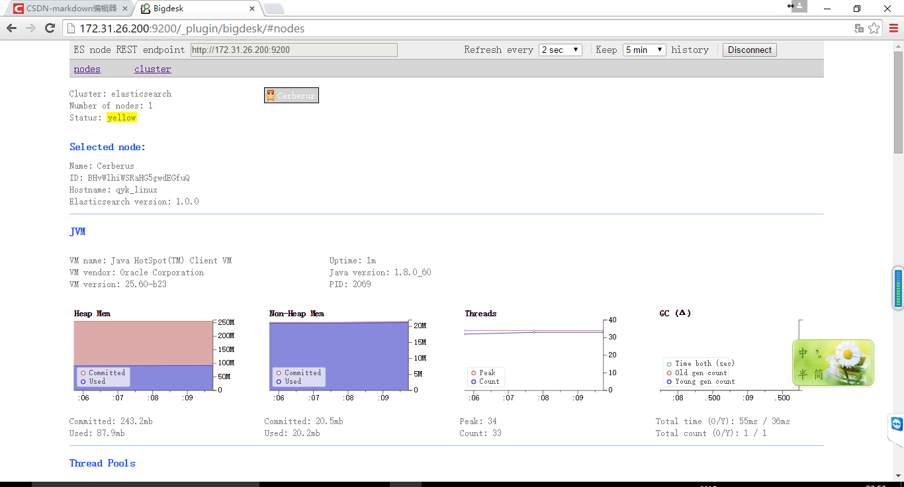
Task: Click the Disconnect button
Action: pyautogui.click(x=750, y=50)
